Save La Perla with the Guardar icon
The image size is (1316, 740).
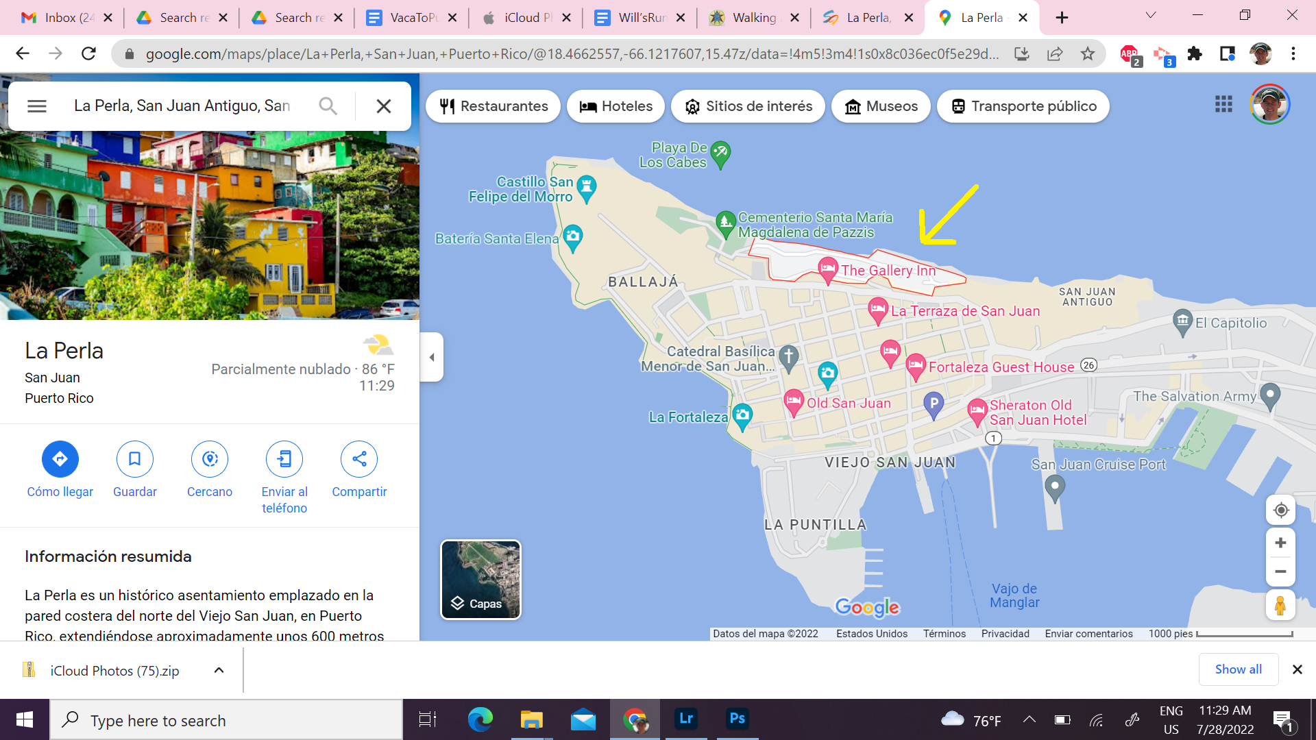click(135, 459)
